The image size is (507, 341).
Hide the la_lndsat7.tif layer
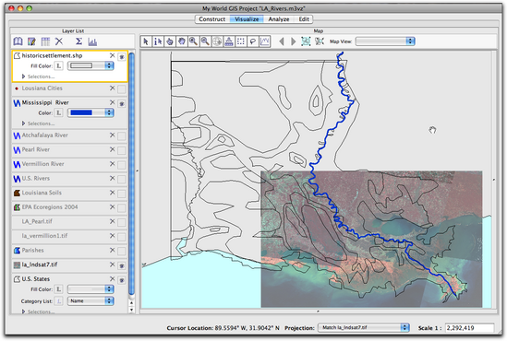click(122, 265)
